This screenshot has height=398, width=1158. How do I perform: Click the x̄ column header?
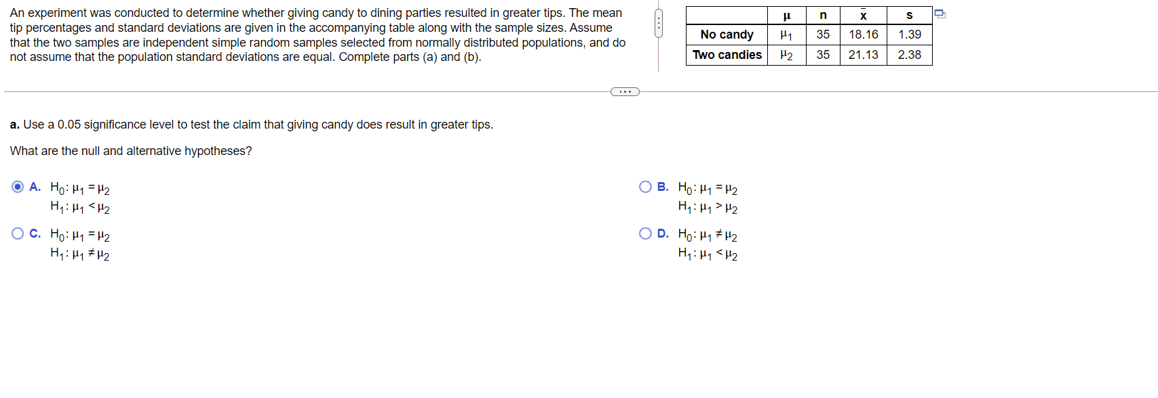coord(863,14)
